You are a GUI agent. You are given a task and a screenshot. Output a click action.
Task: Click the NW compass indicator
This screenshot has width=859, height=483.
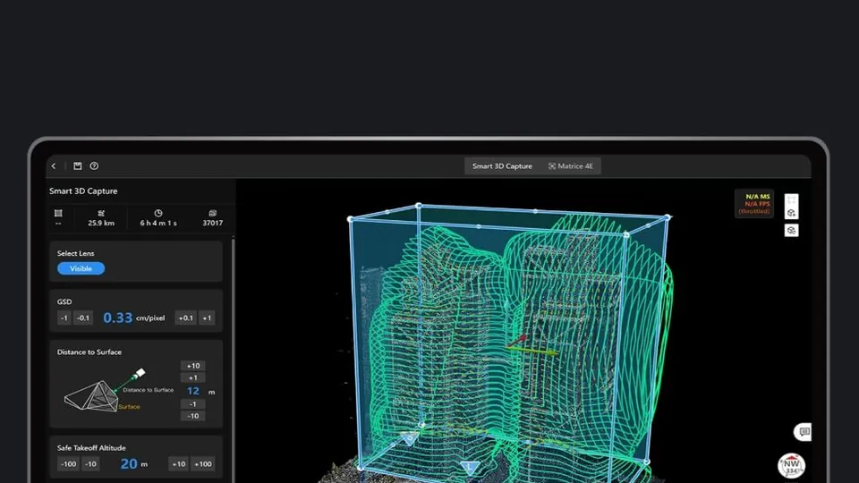pos(791,466)
